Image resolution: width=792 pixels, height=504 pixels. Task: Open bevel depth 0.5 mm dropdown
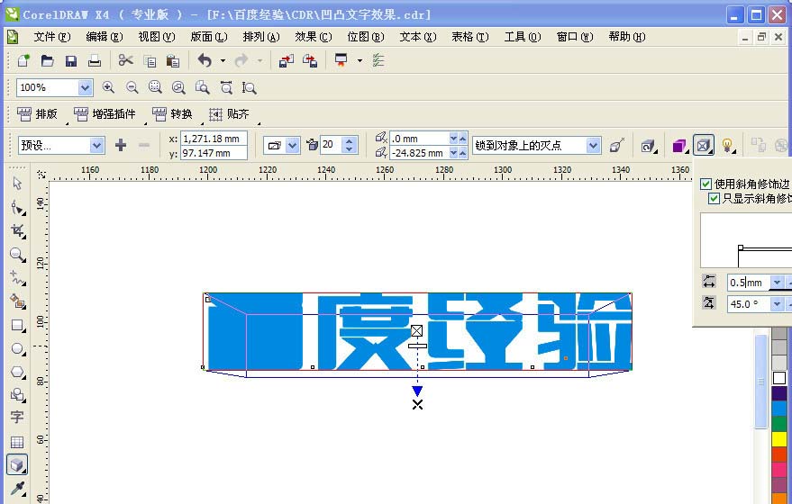[777, 283]
